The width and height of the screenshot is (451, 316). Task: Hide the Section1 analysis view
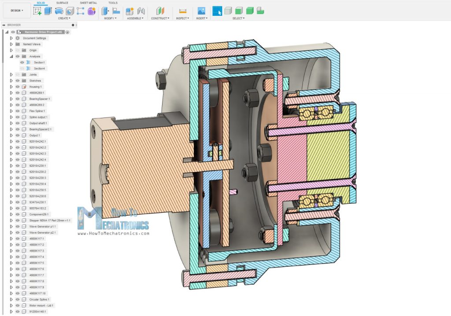(x=22, y=62)
